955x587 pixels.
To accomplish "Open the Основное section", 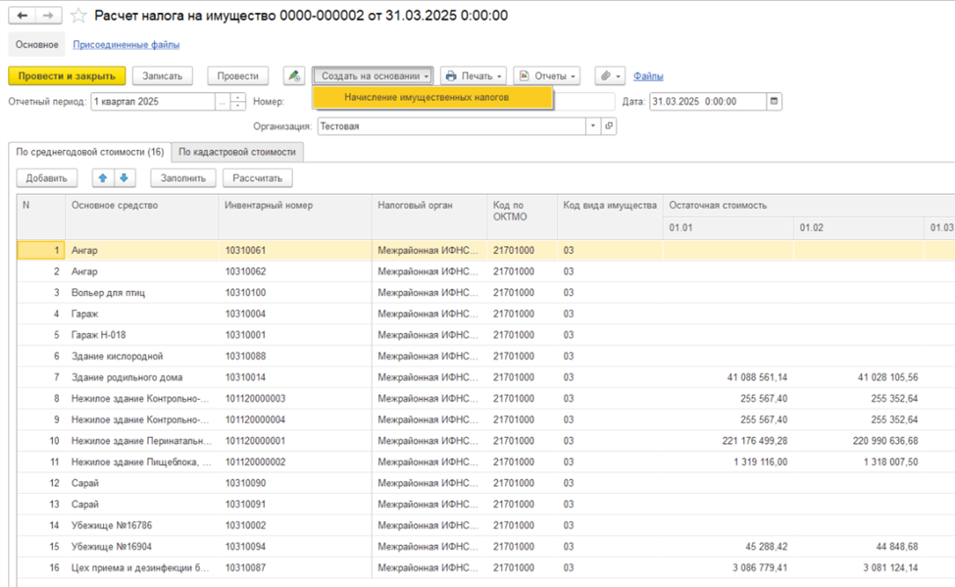I will [37, 44].
